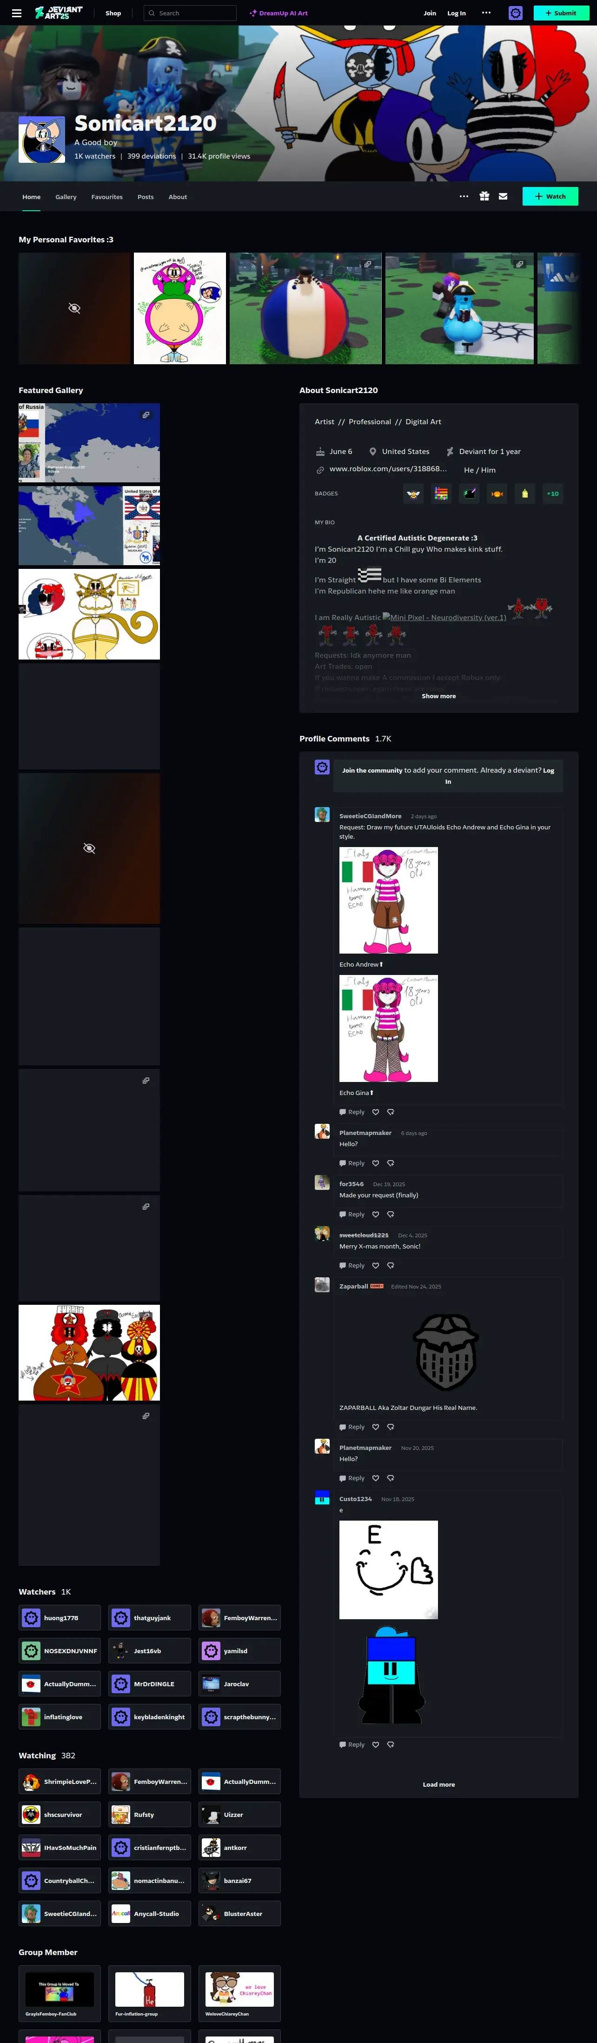Click the DeviantArt logo
This screenshot has width=597, height=2043.
(x=59, y=13)
